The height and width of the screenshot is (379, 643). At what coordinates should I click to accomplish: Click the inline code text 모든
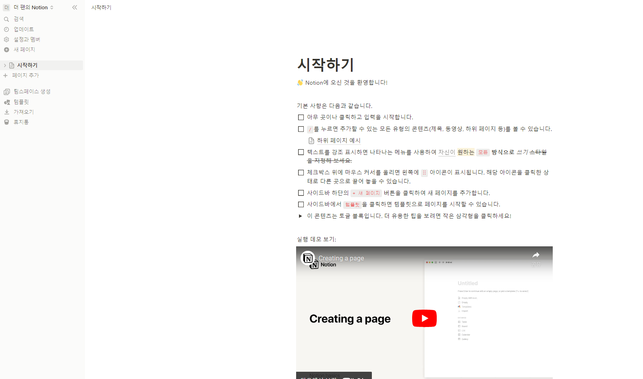[x=483, y=152]
